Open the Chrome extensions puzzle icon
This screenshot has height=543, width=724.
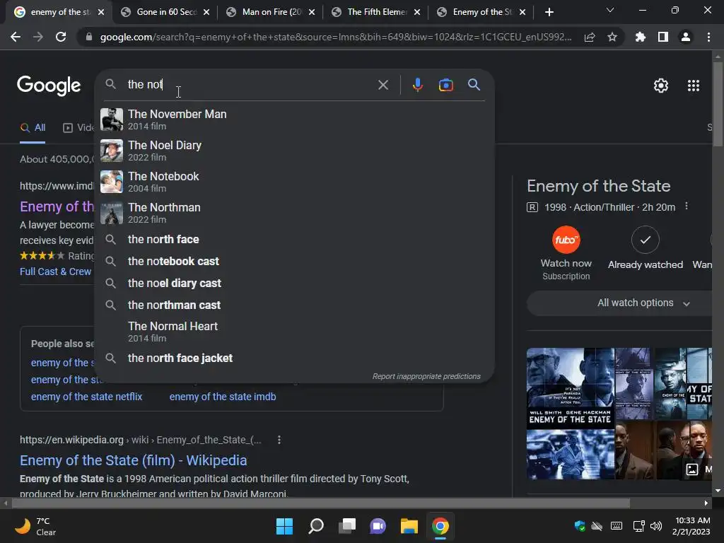click(x=641, y=37)
